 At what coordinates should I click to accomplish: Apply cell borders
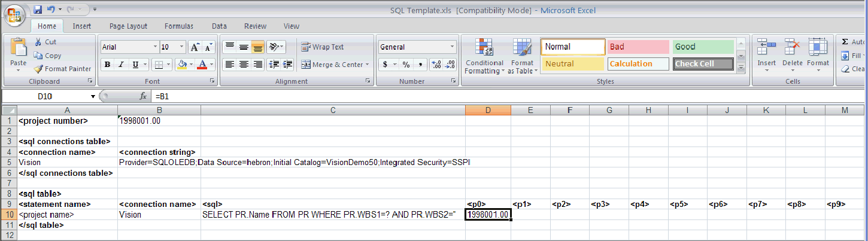159,65
